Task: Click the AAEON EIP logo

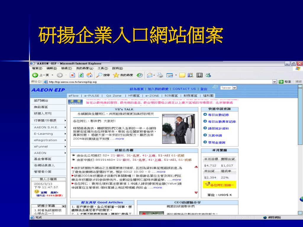Action: 48,90
